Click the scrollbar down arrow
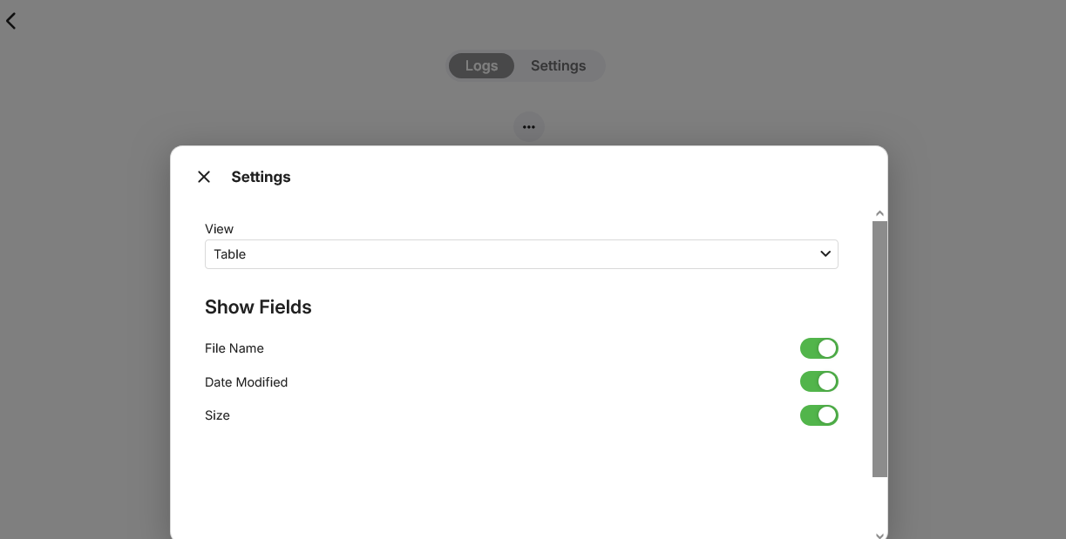The image size is (1066, 539). (879, 534)
